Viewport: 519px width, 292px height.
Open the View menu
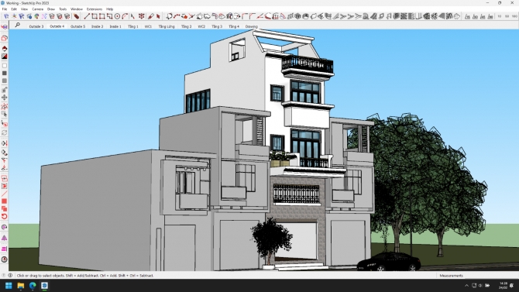tap(24, 9)
